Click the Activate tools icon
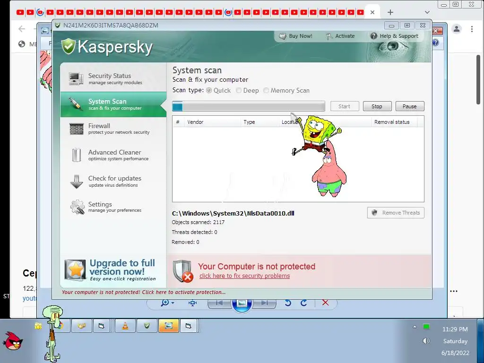Viewport: 484px width, 363px height. coord(329,36)
